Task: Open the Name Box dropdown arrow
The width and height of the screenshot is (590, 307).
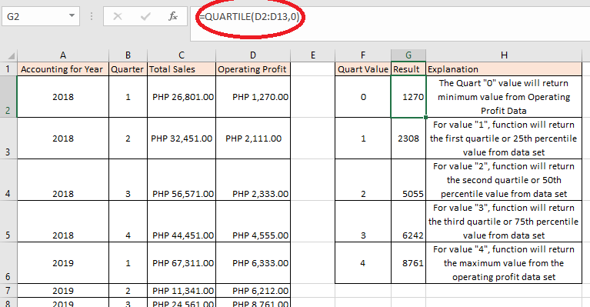Action: point(72,16)
